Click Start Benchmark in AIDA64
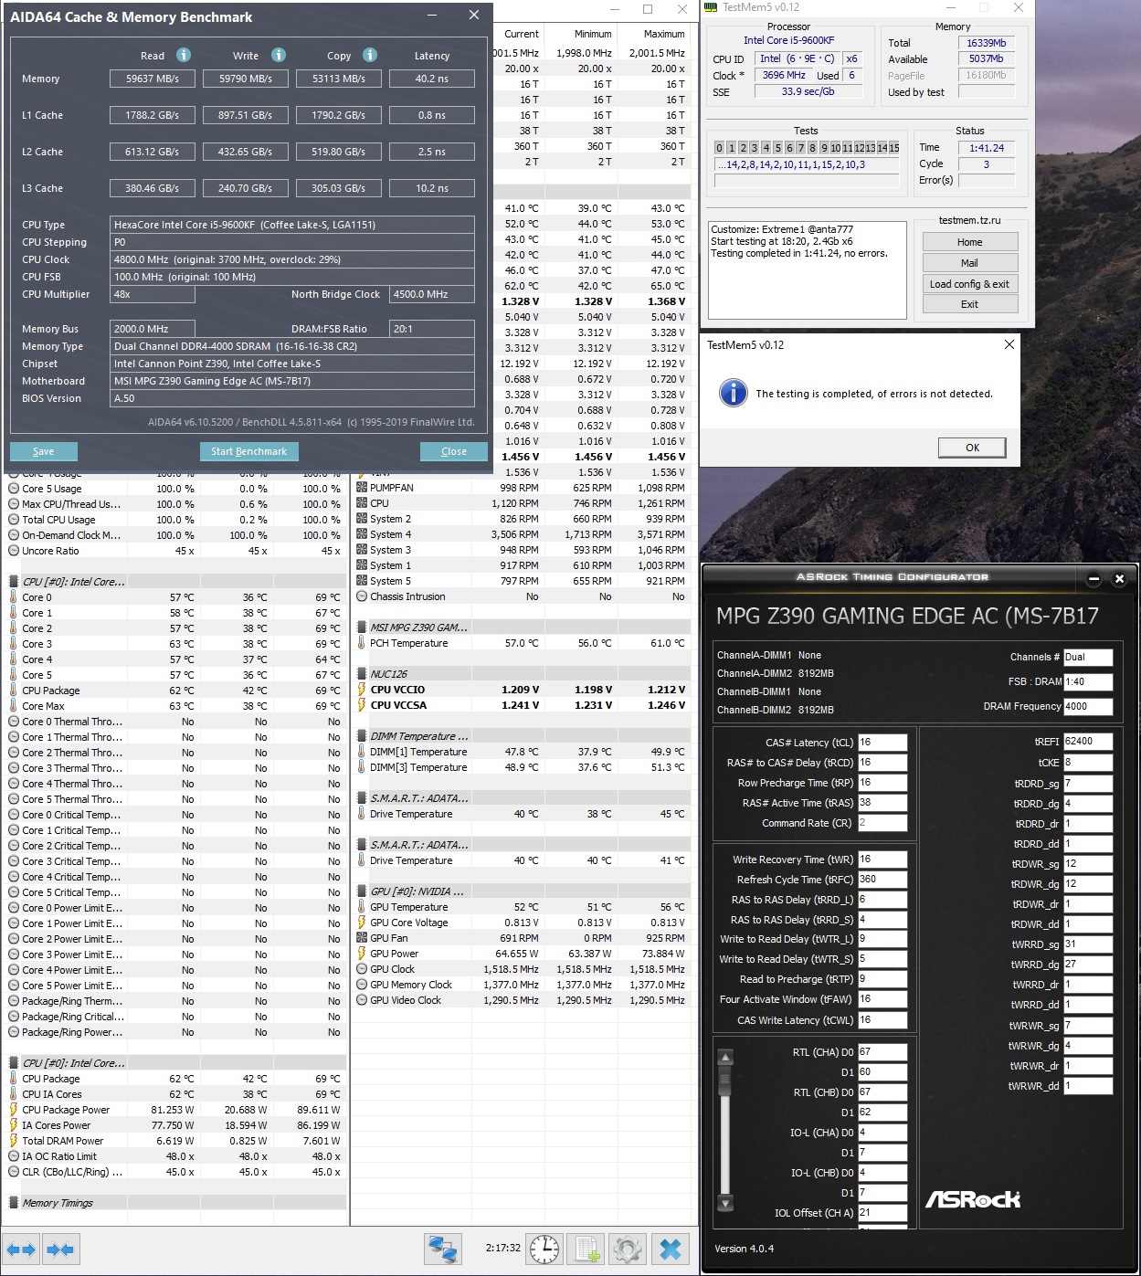1141x1276 pixels. [x=248, y=451]
